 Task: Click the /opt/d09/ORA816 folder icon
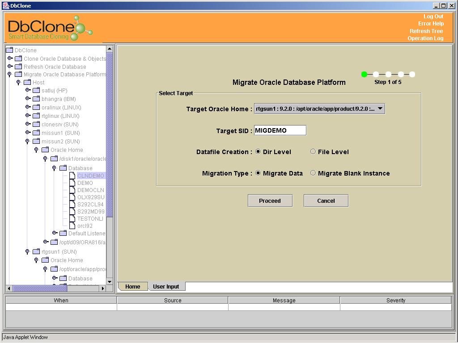click(54, 242)
